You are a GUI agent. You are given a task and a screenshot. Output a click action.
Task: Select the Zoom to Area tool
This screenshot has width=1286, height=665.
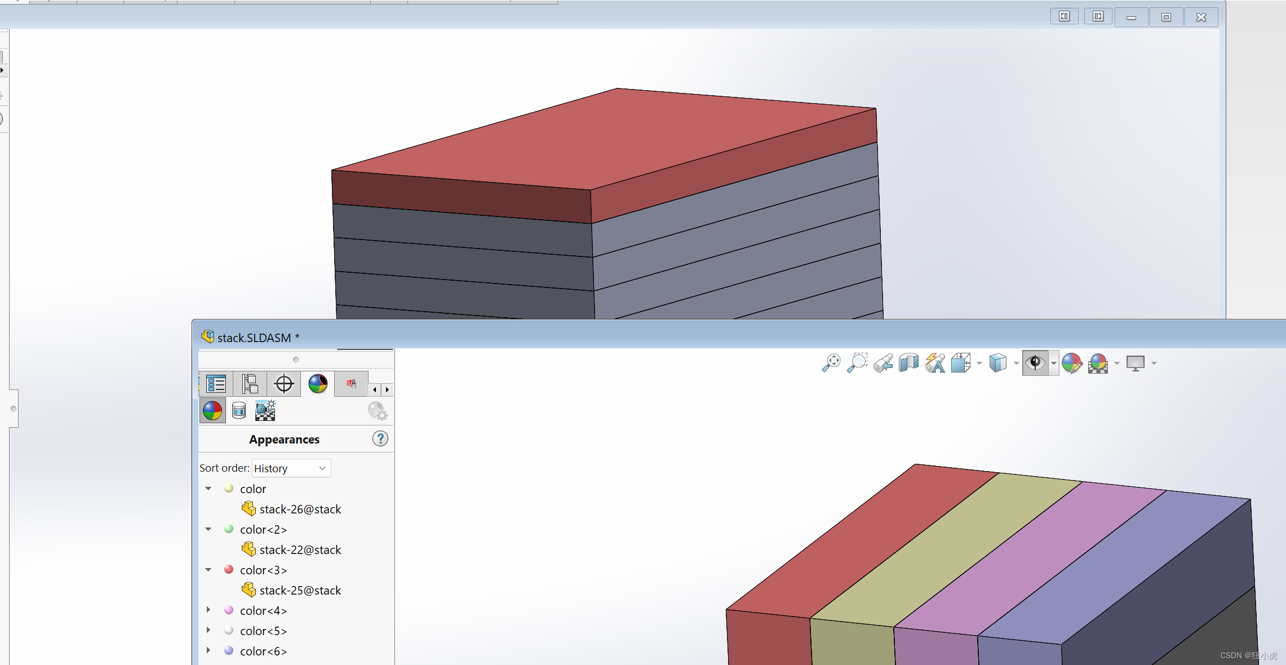857,363
